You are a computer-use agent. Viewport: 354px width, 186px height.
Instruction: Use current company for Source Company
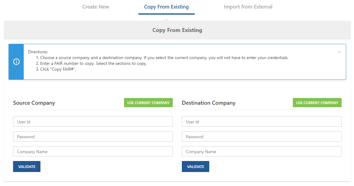point(148,103)
